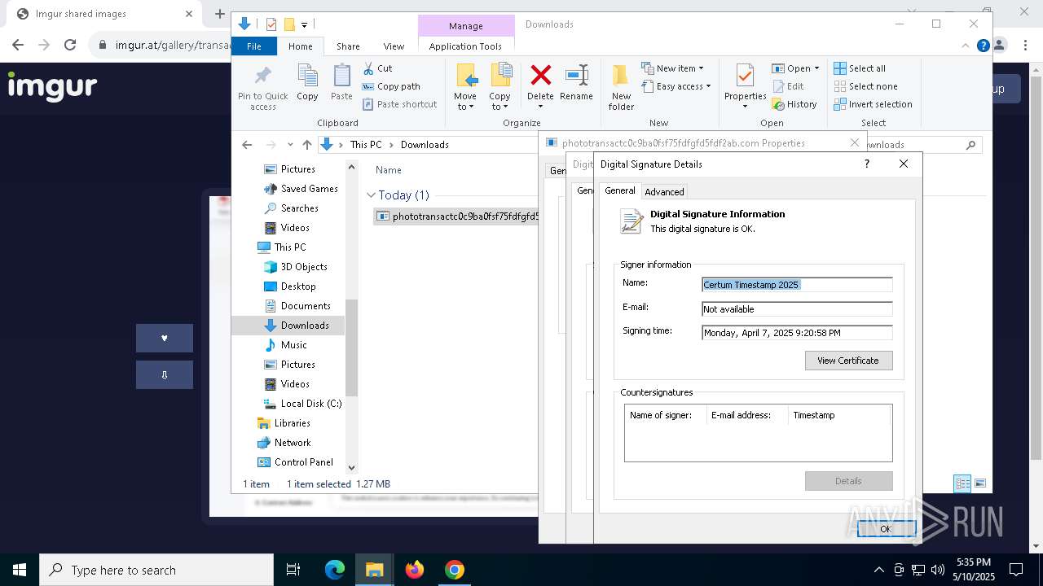Viewport: 1043px width, 586px height.
Task: Click the red Delete icon
Action: coord(540,76)
